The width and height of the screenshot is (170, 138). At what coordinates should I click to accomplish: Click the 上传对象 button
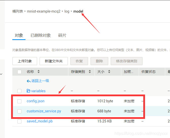[25, 61]
